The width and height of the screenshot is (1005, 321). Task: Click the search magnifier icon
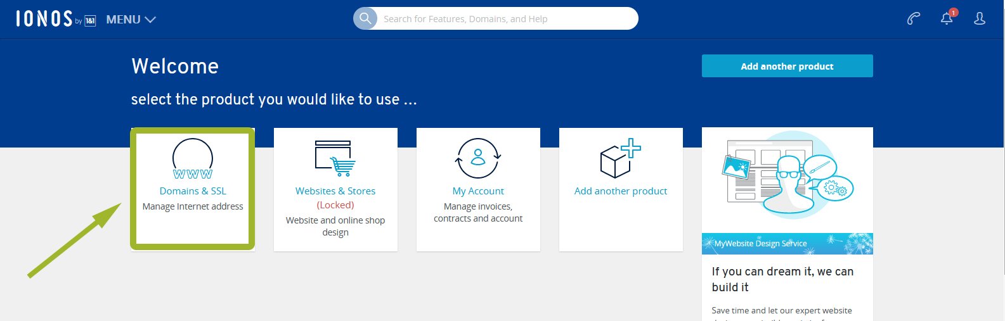coord(365,18)
